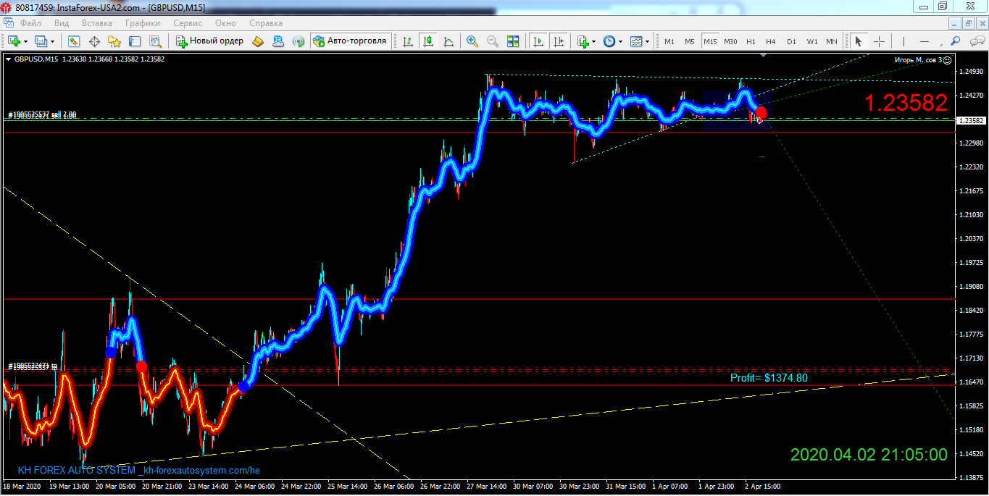This screenshot has width=989, height=496.
Task: Open the Signals broadcast icon
Action: (x=299, y=41)
